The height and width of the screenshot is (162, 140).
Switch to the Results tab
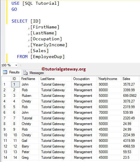pyautogui.click(x=11, y=72)
